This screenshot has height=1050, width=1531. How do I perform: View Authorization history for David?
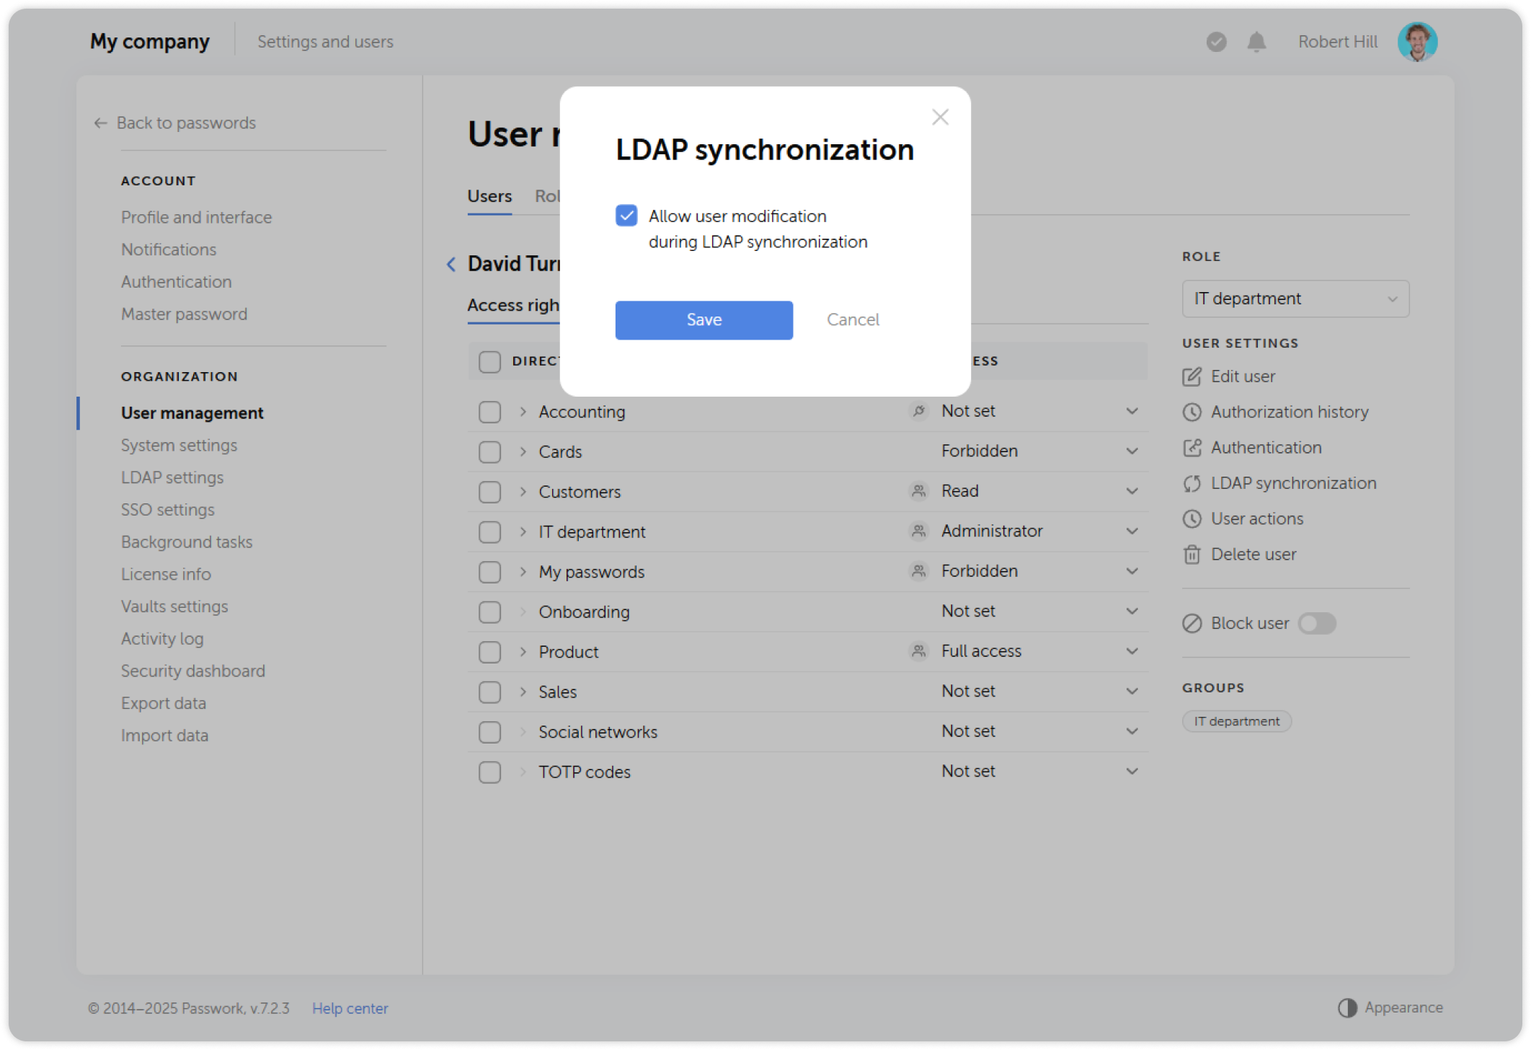[x=1290, y=412]
